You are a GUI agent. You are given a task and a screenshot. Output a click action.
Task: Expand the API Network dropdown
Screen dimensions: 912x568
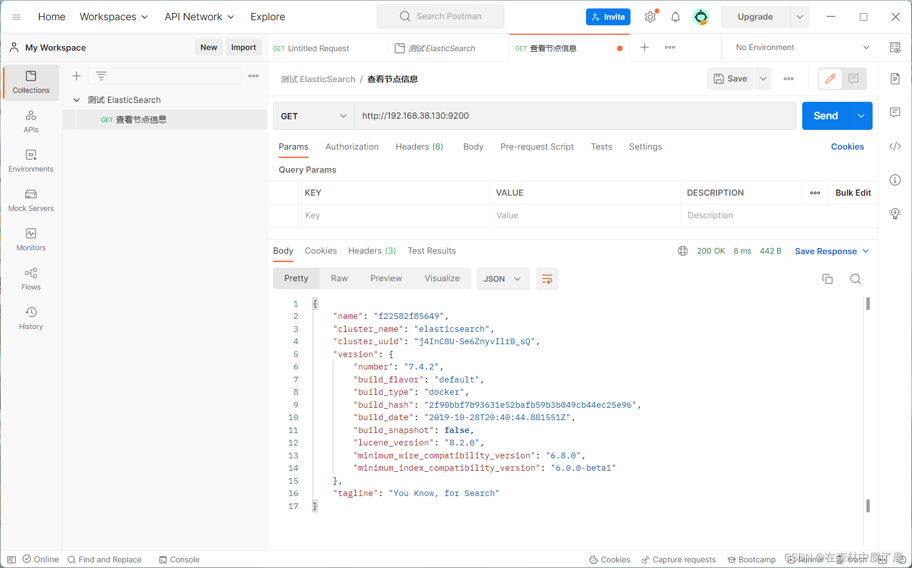[199, 17]
